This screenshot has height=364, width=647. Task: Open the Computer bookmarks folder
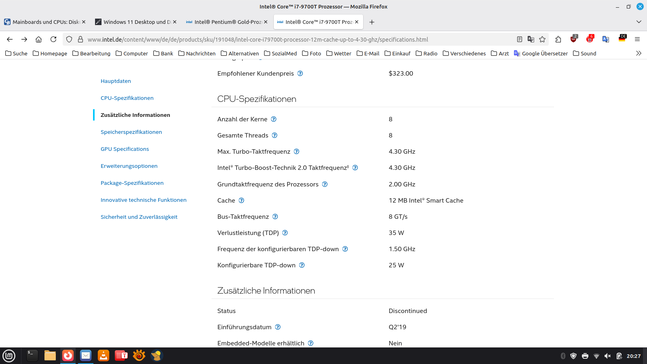click(x=132, y=53)
